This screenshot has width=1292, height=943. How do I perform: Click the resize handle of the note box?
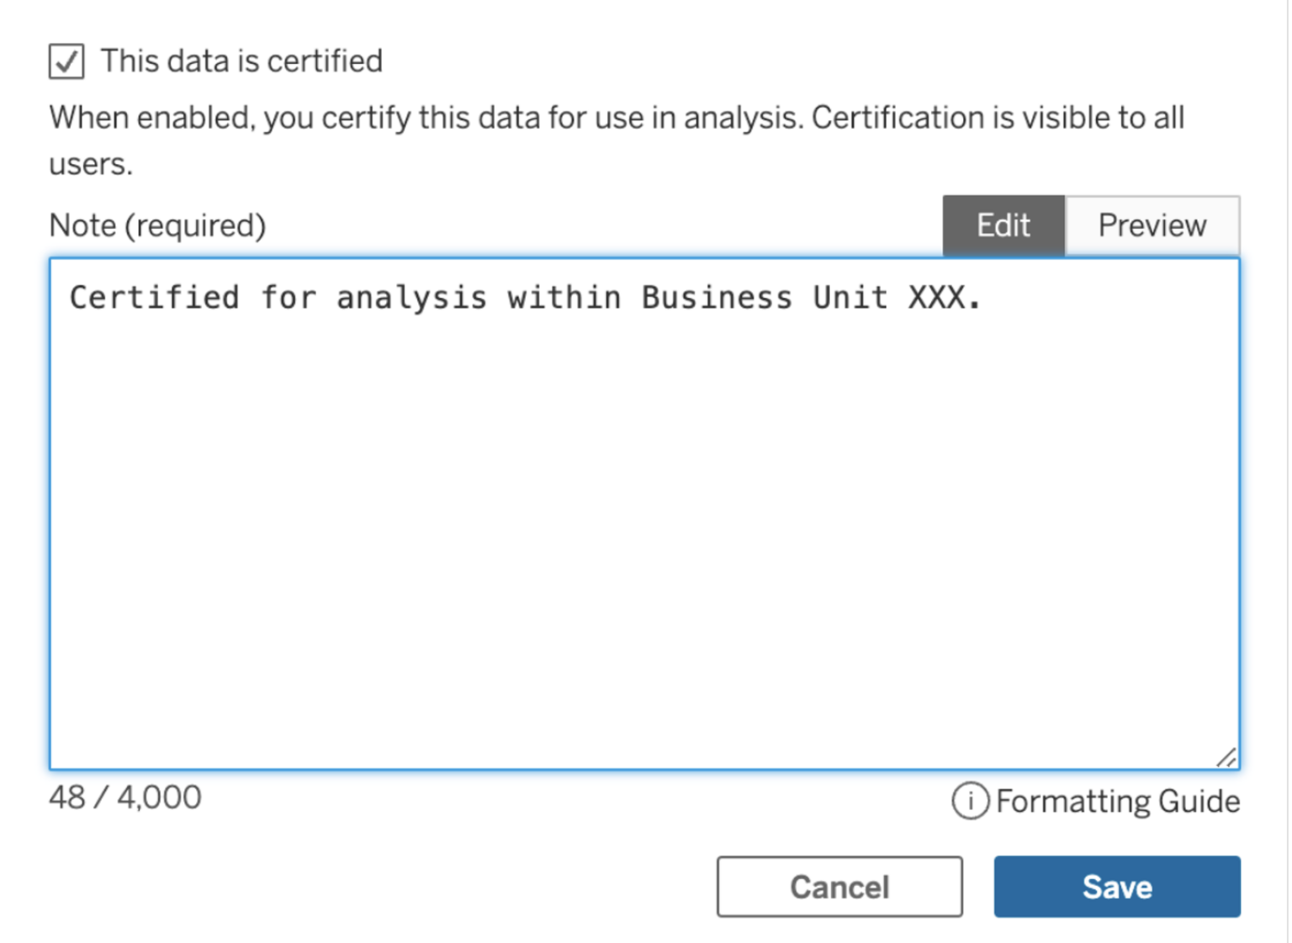[1226, 756]
